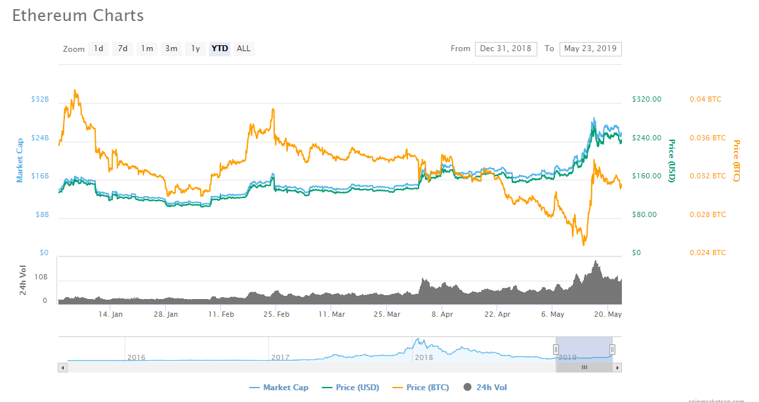This screenshot has width=759, height=402.
Task: Show the ALL time range
Action: point(243,49)
